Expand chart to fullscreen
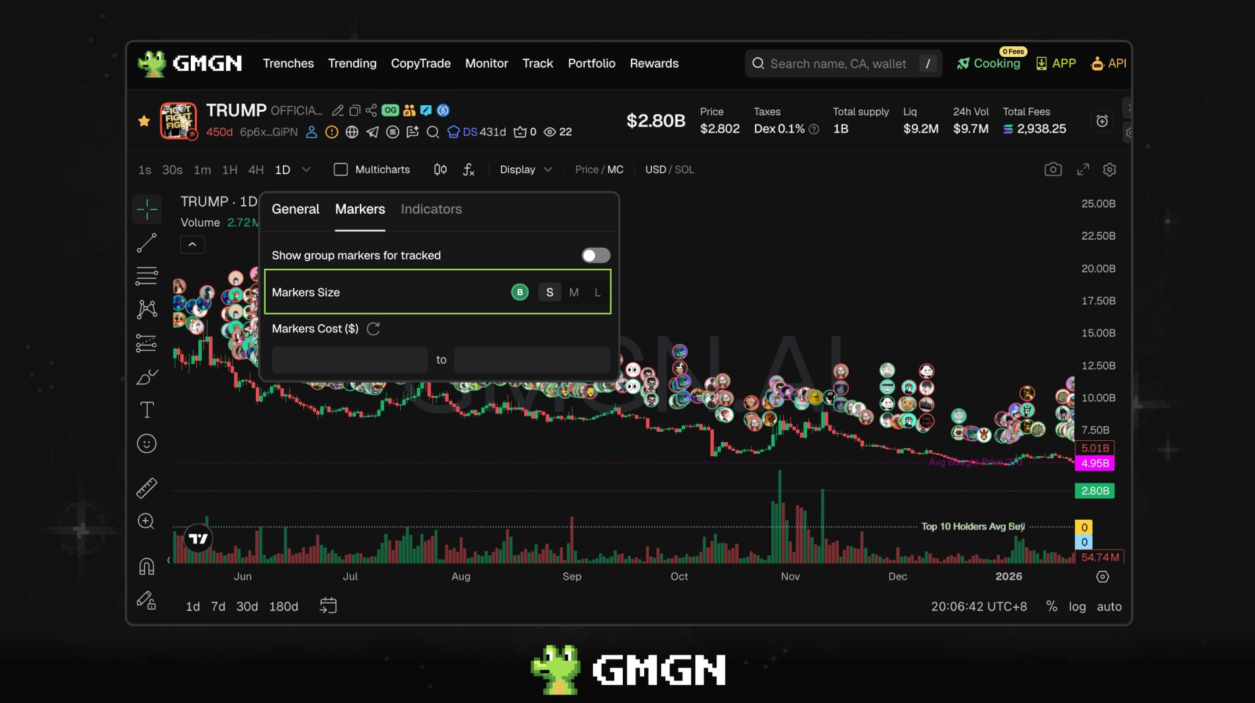1255x703 pixels. pyautogui.click(x=1083, y=169)
